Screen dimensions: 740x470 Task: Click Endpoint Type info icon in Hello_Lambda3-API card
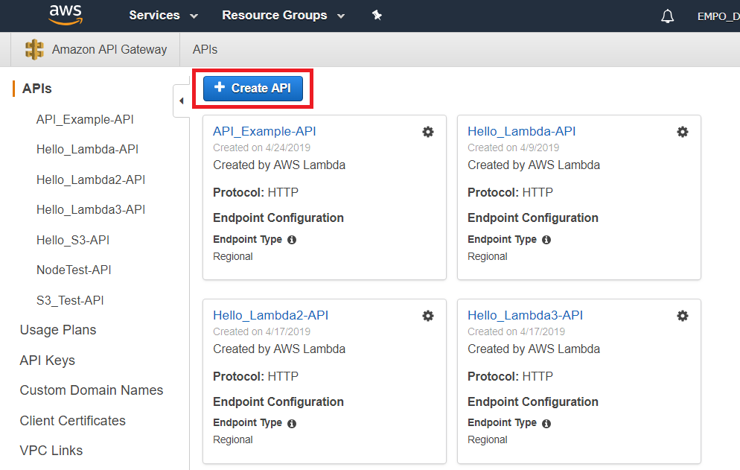coord(546,424)
